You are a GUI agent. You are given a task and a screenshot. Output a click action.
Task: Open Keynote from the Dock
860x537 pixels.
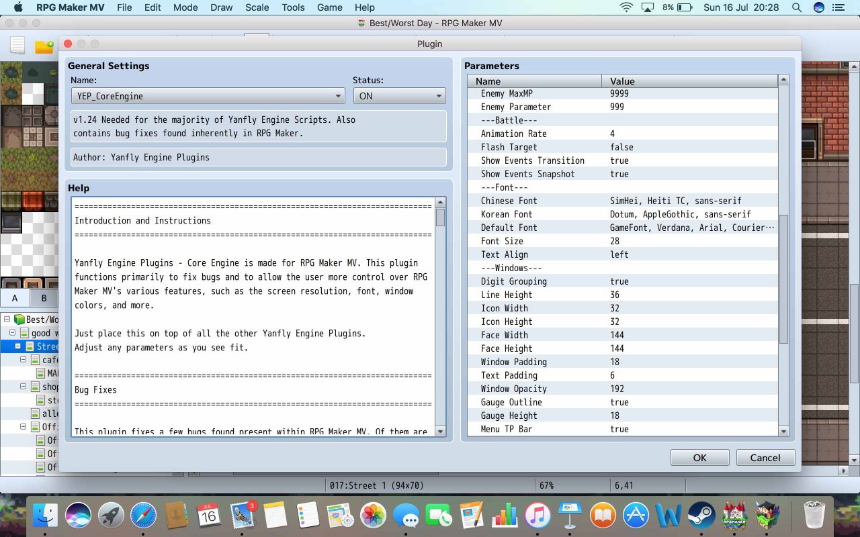coord(570,515)
